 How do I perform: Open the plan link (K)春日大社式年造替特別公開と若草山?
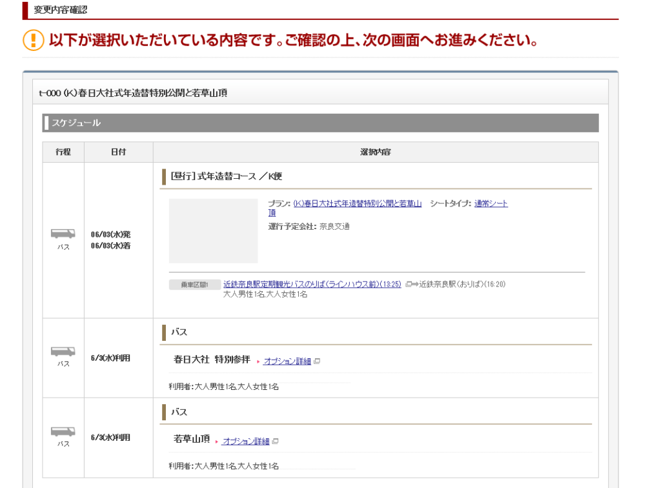click(x=357, y=203)
